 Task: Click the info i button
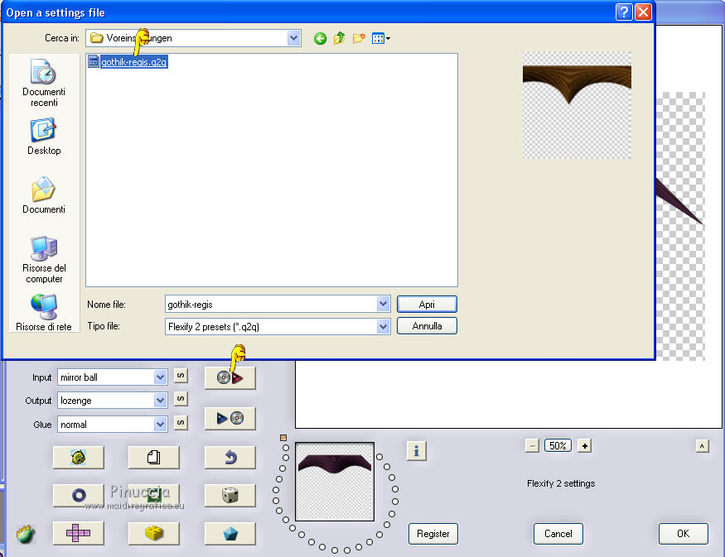tap(416, 451)
